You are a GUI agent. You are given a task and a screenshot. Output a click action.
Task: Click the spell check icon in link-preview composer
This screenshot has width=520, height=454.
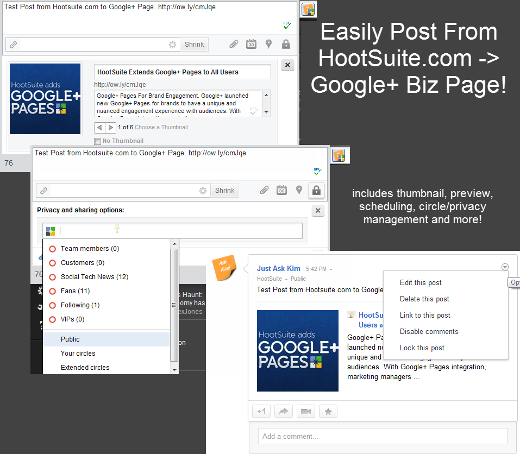click(287, 25)
